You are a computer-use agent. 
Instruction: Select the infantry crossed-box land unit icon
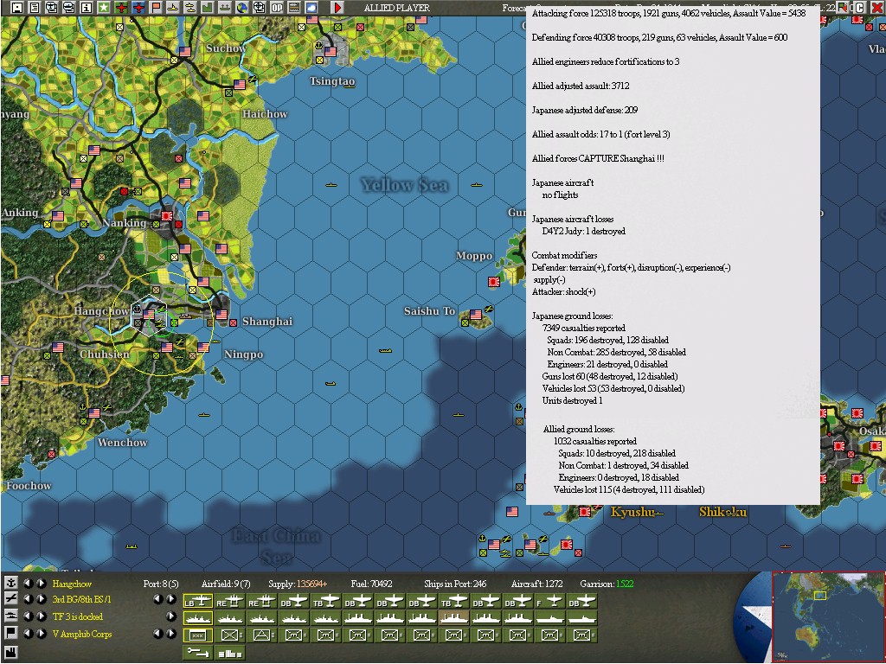(x=230, y=635)
